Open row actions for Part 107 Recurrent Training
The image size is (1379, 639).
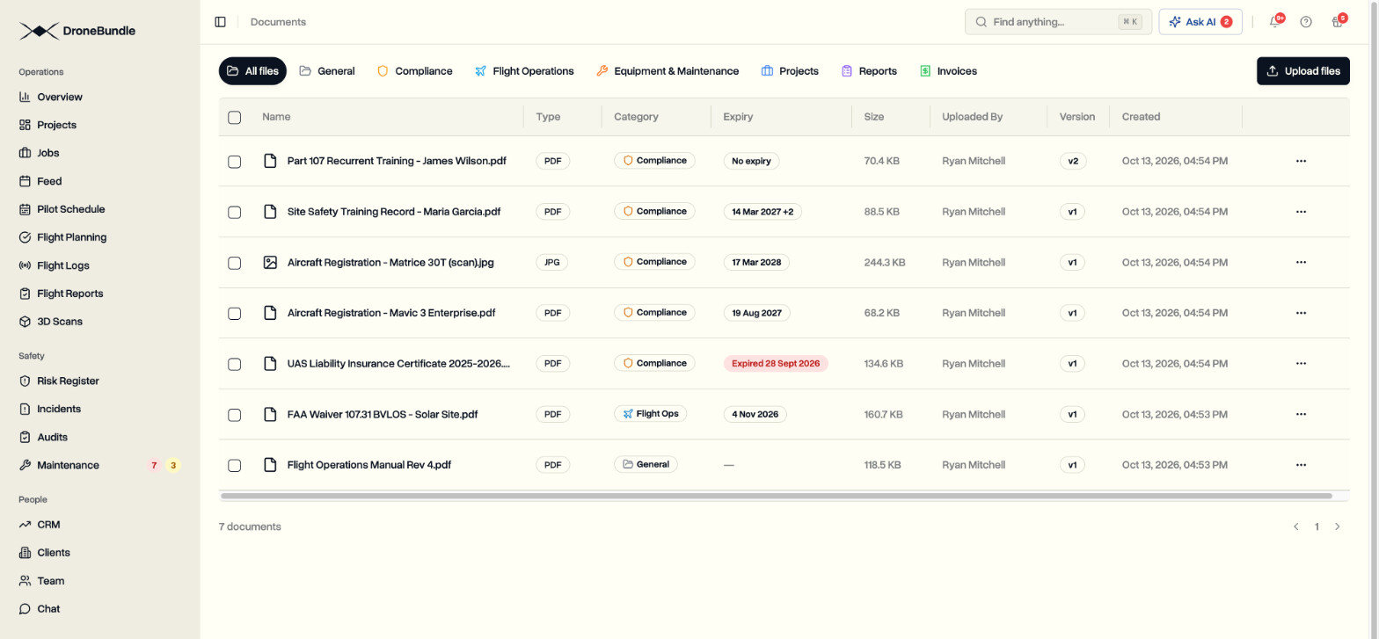tap(1301, 161)
